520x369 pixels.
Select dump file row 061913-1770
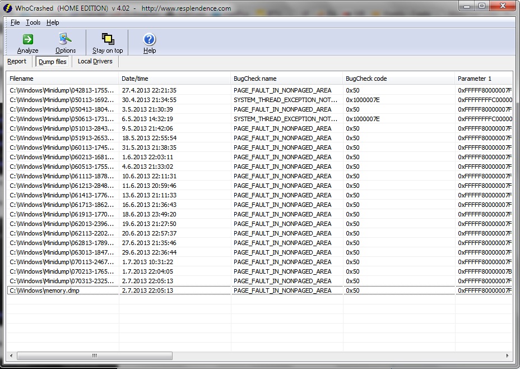(259, 214)
